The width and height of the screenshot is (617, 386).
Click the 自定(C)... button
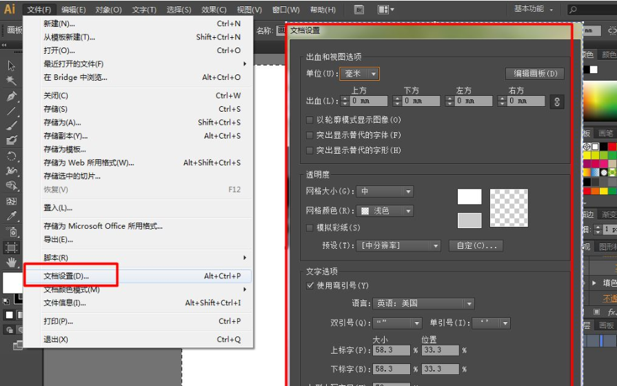476,246
